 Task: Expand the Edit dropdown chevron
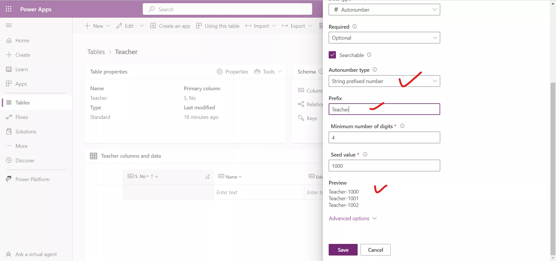click(142, 26)
